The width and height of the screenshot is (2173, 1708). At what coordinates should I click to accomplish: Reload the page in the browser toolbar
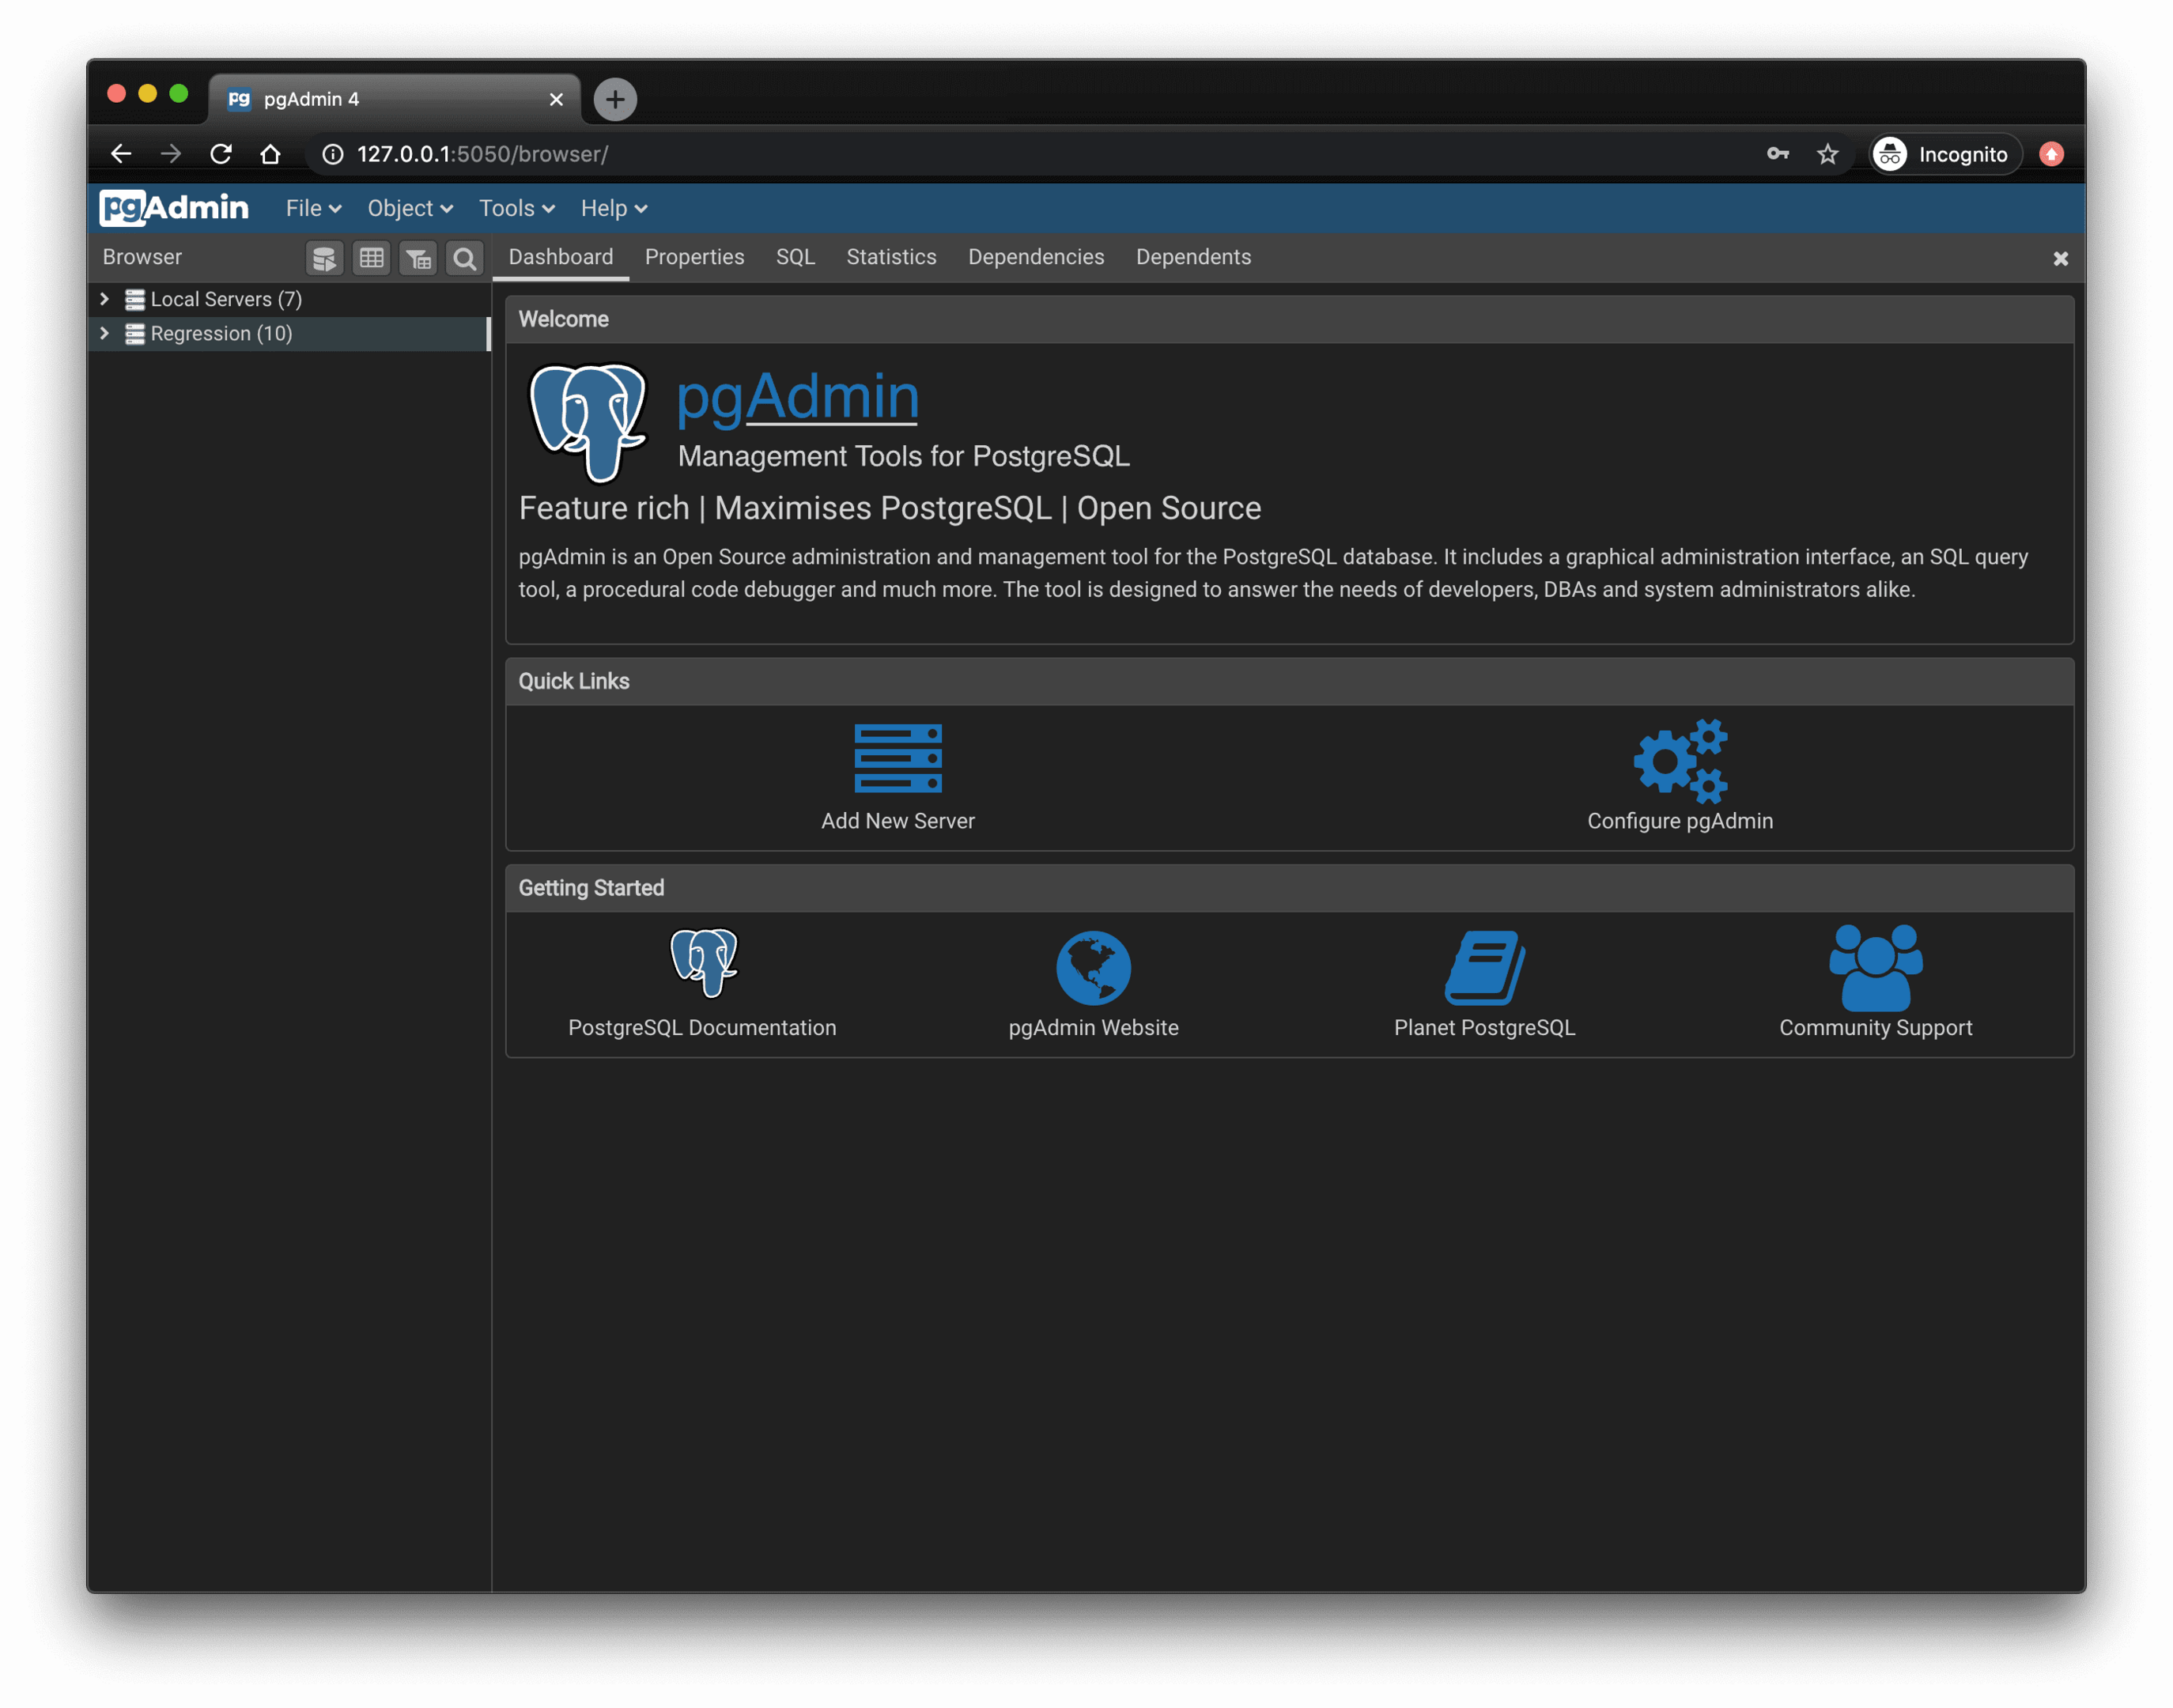pyautogui.click(x=221, y=154)
